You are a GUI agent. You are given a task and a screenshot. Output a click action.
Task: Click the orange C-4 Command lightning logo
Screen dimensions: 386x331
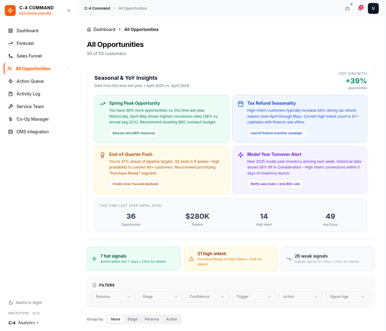point(10,10)
